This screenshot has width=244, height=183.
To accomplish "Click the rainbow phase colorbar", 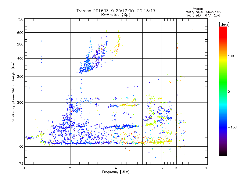I will click(223, 91).
